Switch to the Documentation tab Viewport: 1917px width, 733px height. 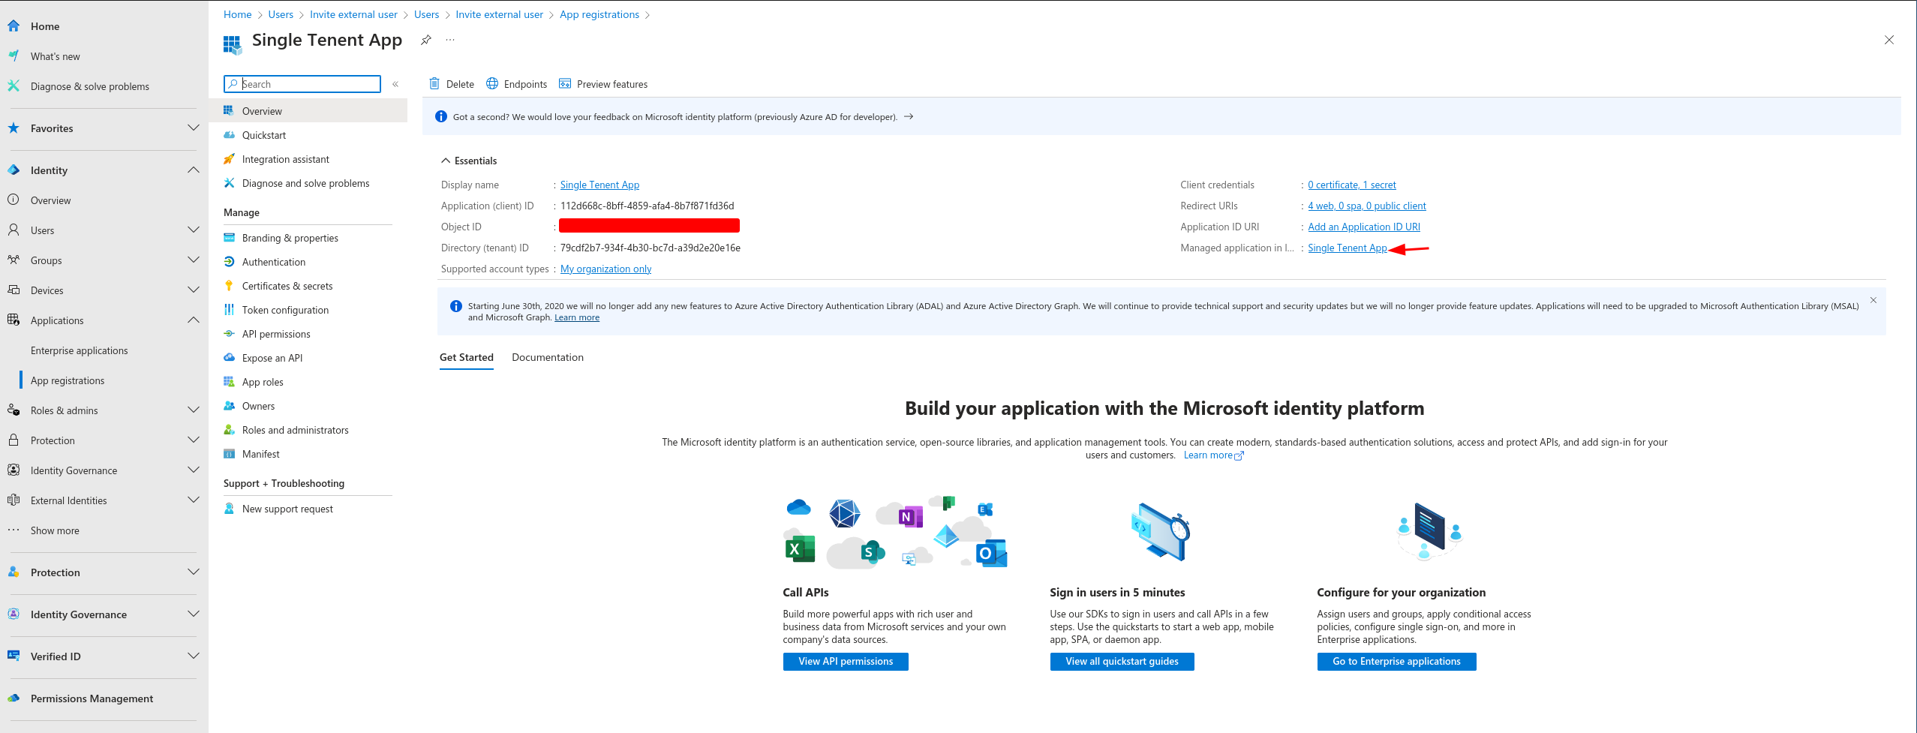pyautogui.click(x=547, y=357)
